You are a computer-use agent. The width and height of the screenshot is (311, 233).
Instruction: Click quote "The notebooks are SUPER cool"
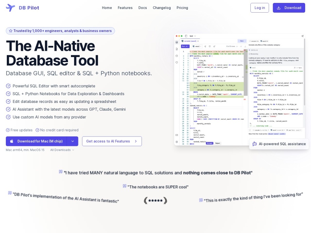[158, 187]
